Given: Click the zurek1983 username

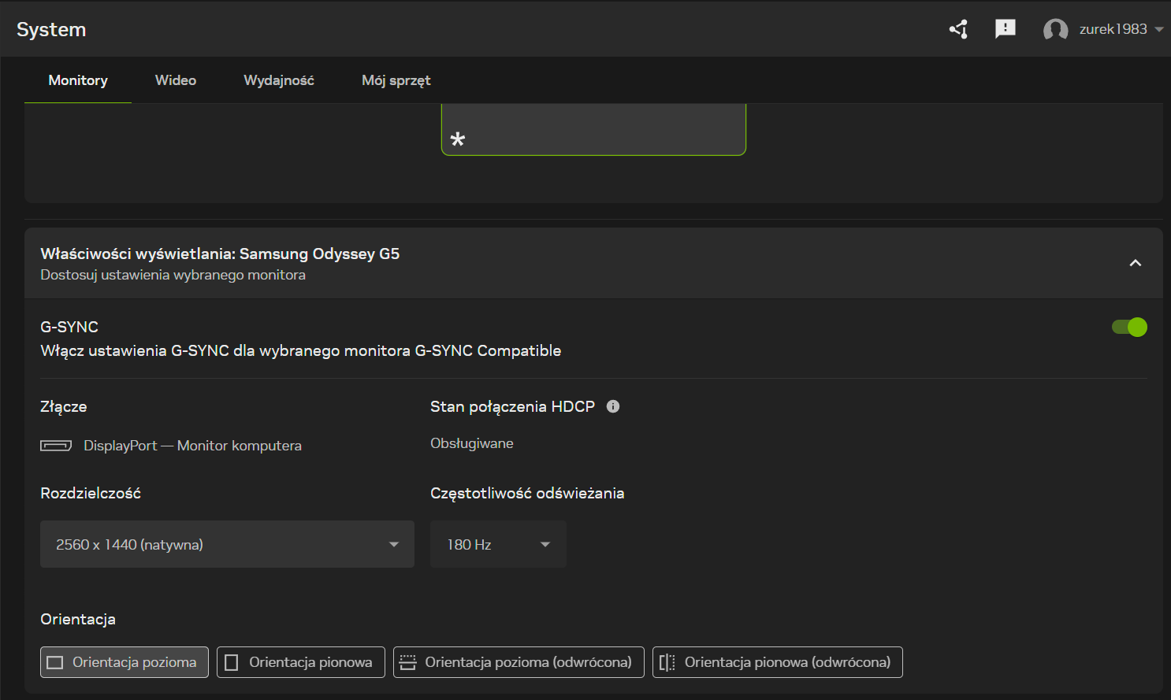Looking at the screenshot, I should [x=1113, y=29].
